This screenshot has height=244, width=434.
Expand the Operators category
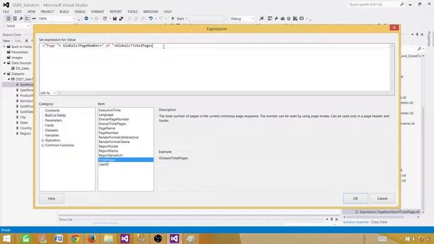tap(43, 140)
